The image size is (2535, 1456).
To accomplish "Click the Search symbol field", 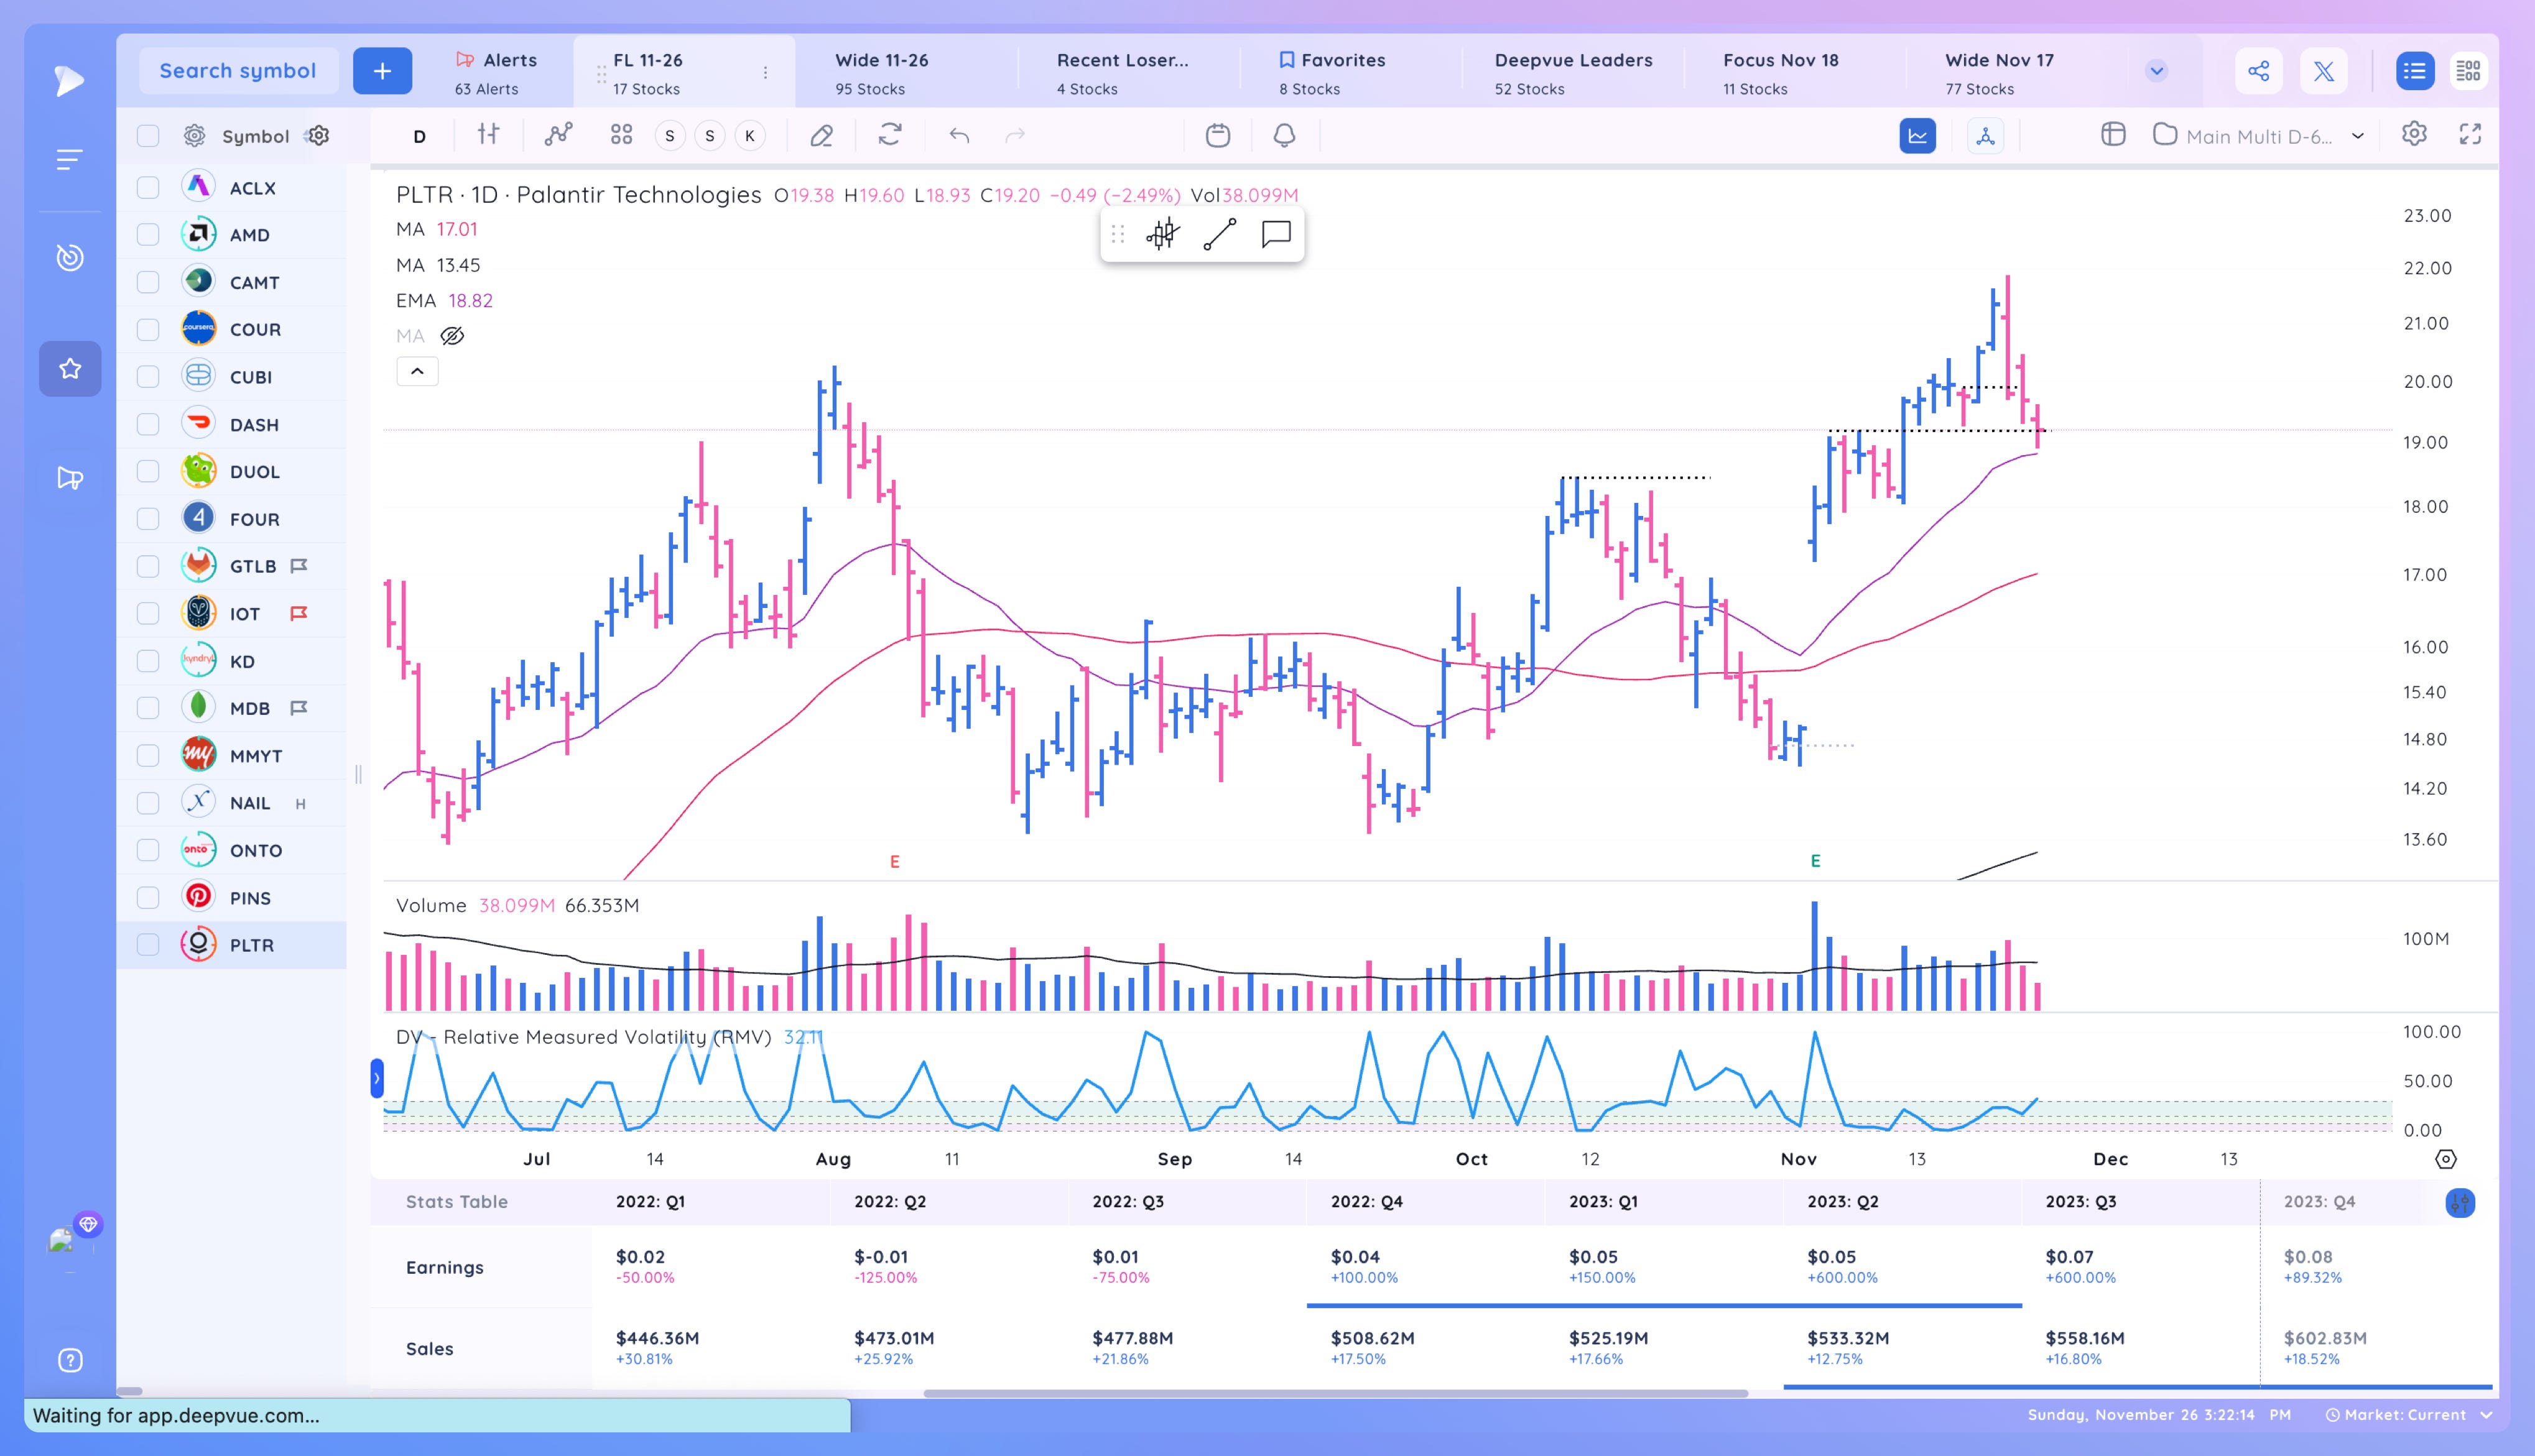I will pos(238,71).
